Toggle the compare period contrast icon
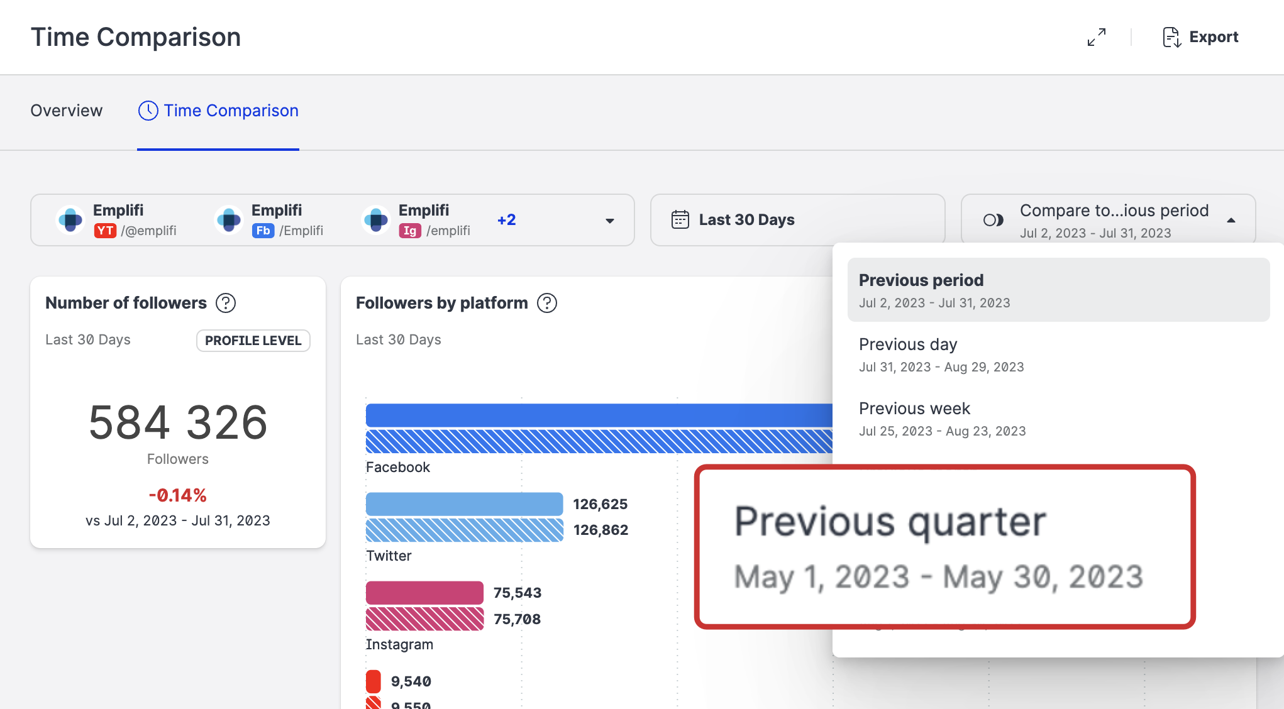Screen dimensions: 1284x709 point(993,220)
